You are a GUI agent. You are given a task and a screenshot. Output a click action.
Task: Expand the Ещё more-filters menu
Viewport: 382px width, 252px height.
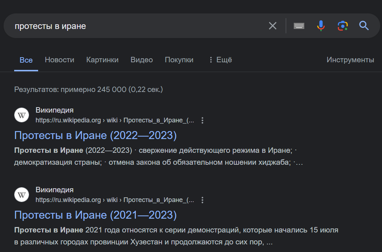[x=220, y=60]
